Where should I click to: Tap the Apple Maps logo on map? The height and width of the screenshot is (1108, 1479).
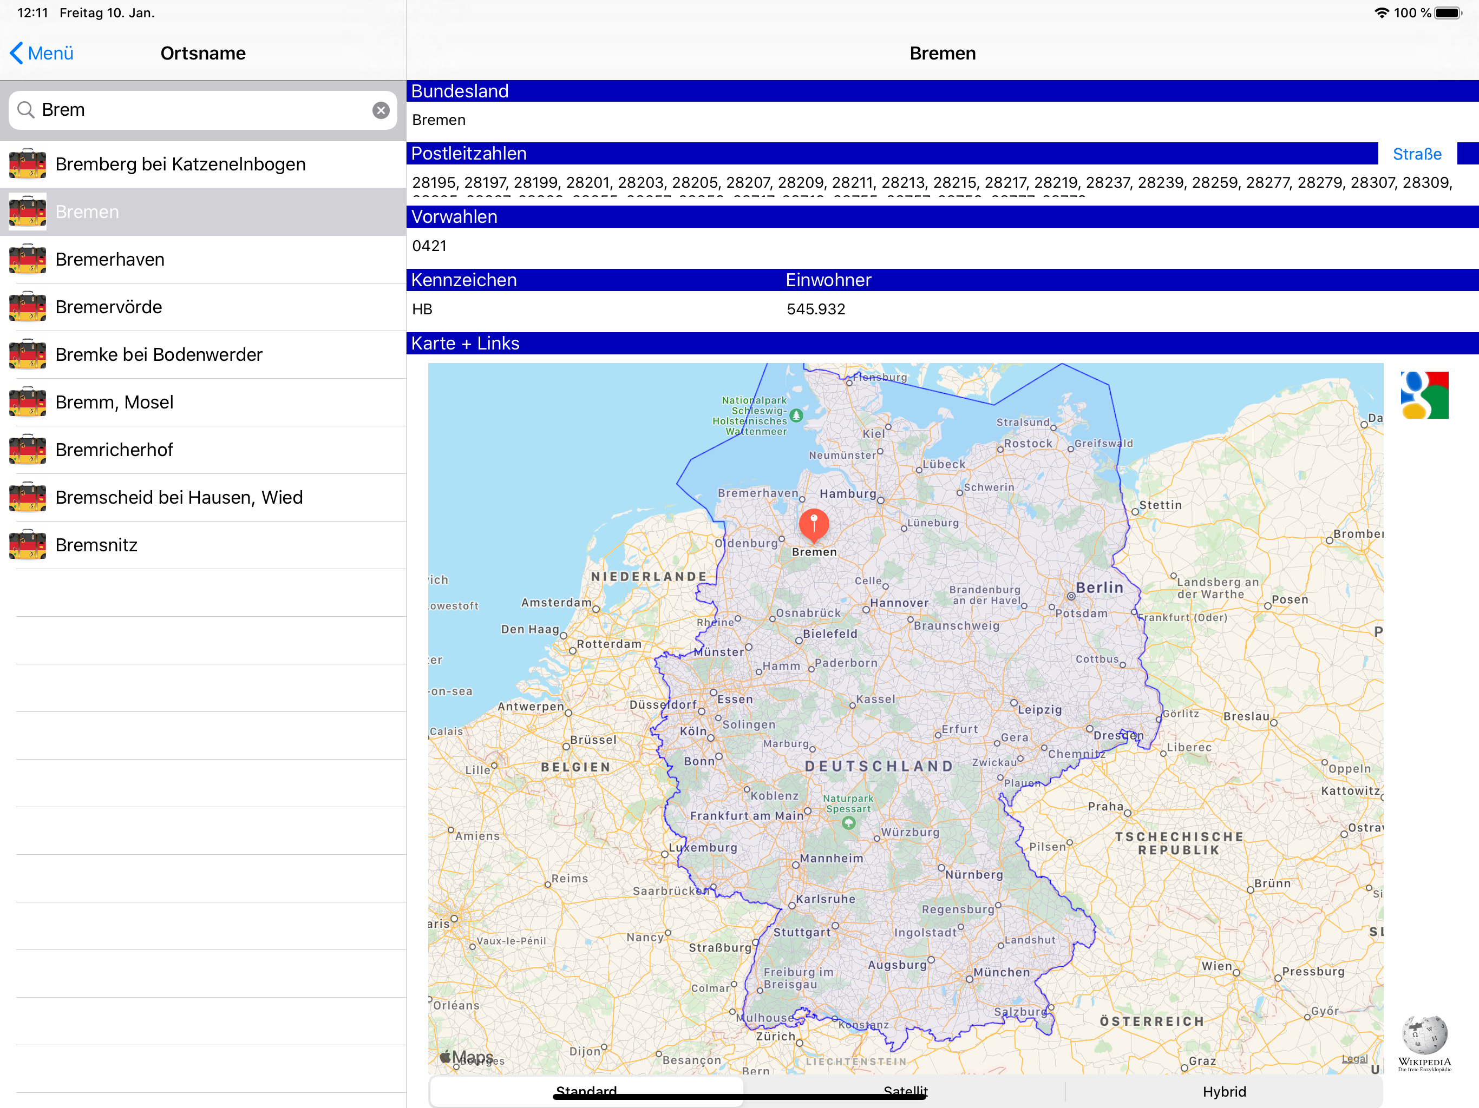[466, 1057]
